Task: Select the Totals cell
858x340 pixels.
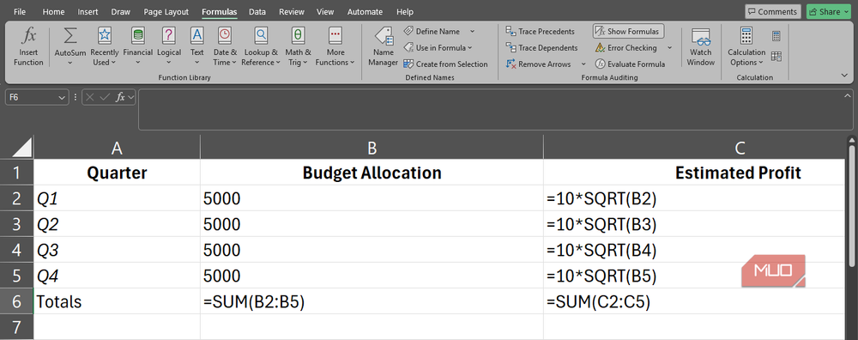Action: 117,301
